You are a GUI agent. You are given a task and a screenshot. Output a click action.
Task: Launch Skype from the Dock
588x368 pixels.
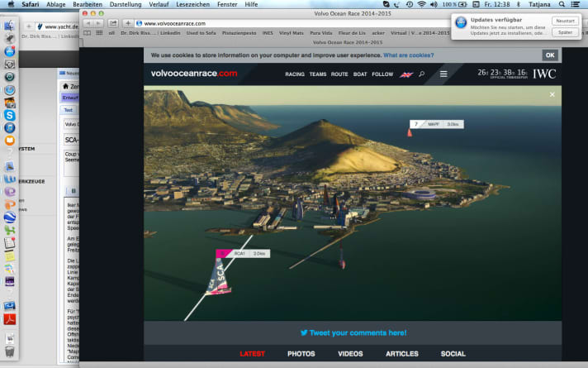click(9, 115)
